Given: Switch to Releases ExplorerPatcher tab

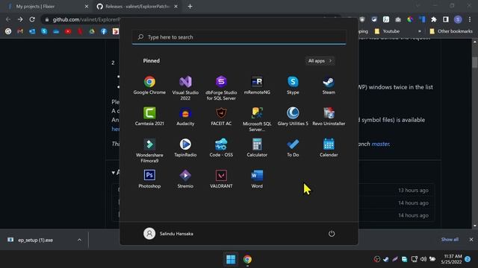Looking at the screenshot, I should (137, 7).
